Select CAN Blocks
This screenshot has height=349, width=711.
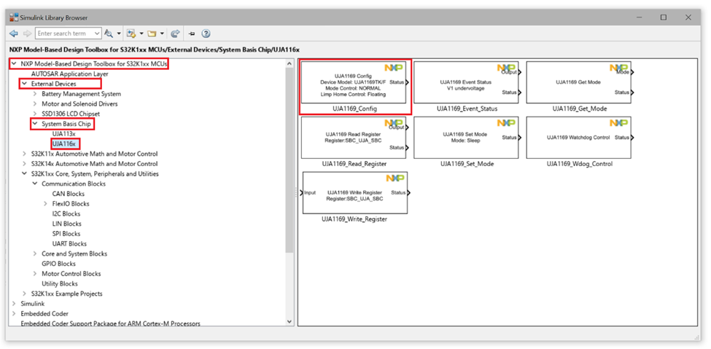69,194
